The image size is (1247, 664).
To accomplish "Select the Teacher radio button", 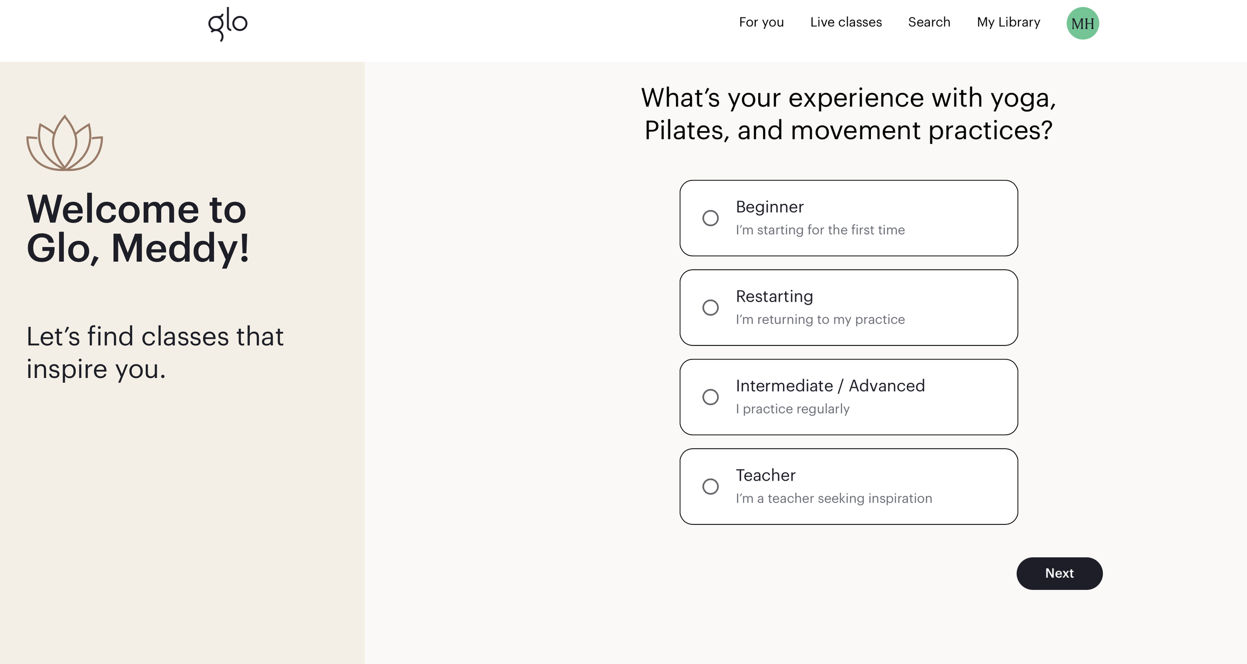I will [x=710, y=487].
